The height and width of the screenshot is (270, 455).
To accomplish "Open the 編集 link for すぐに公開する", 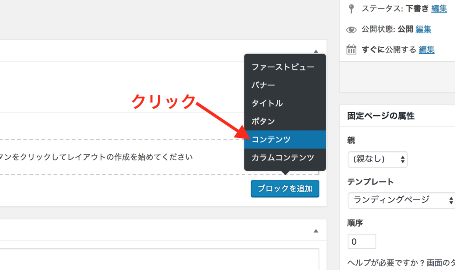I will pos(427,50).
